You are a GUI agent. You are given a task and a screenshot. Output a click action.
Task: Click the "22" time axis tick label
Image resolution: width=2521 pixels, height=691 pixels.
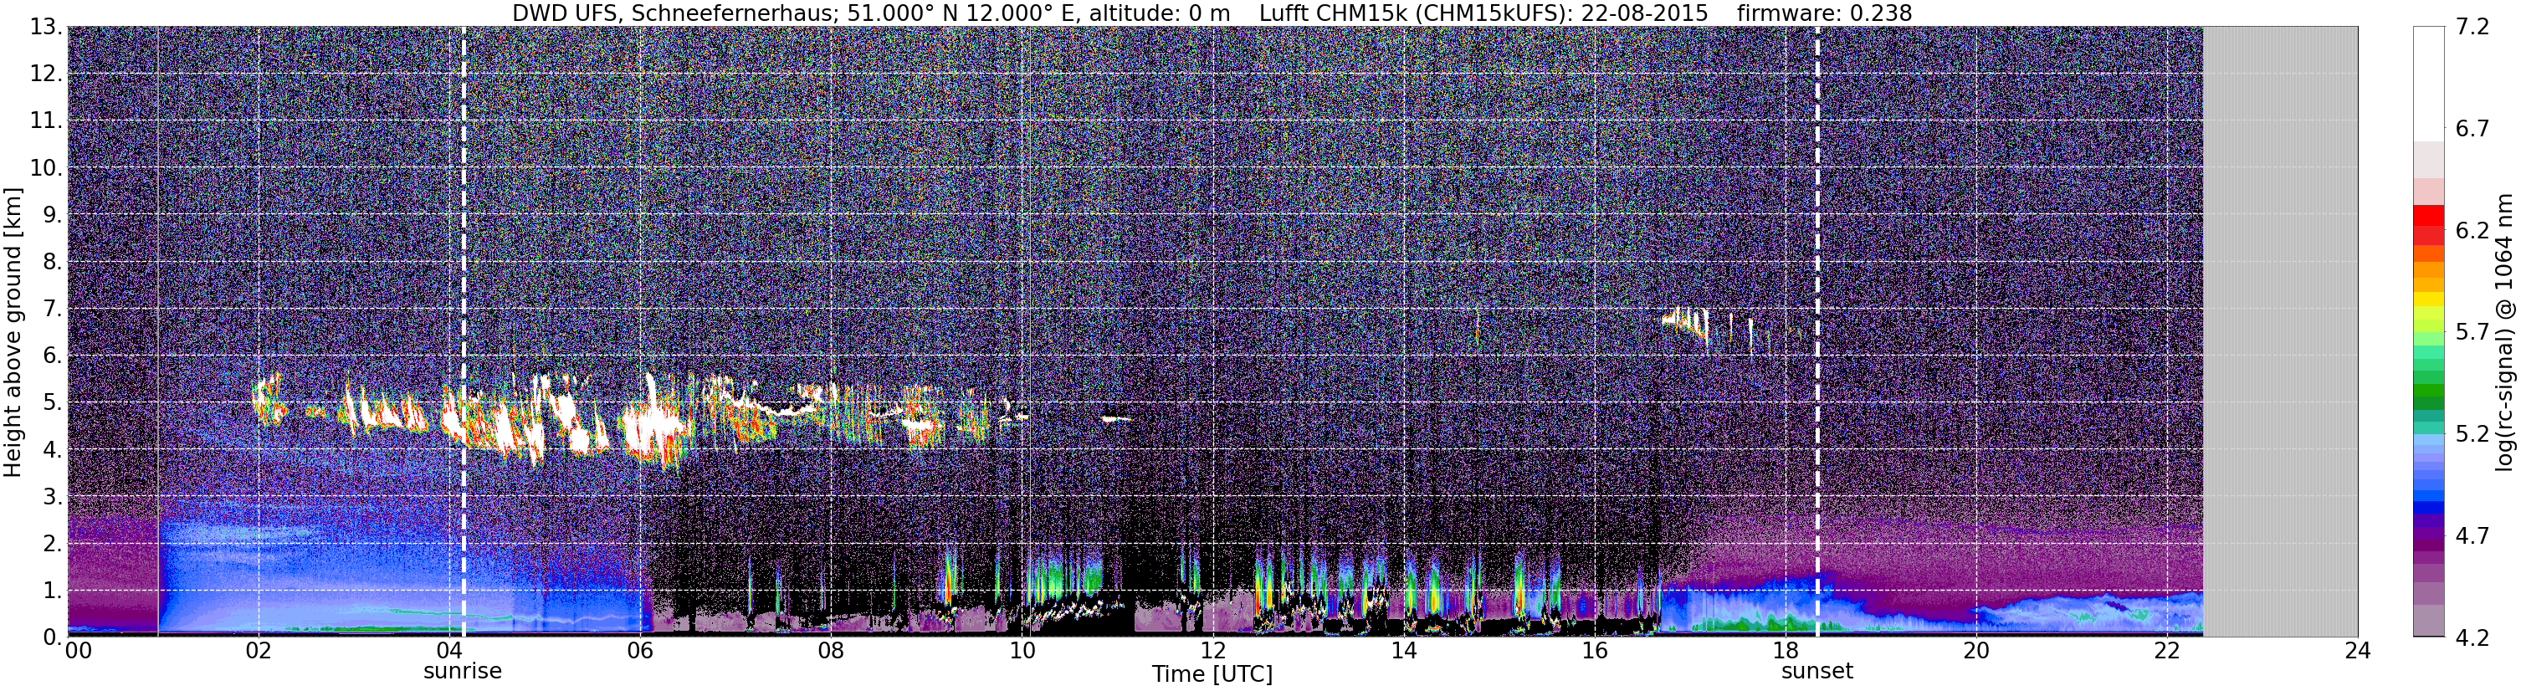[2167, 651]
